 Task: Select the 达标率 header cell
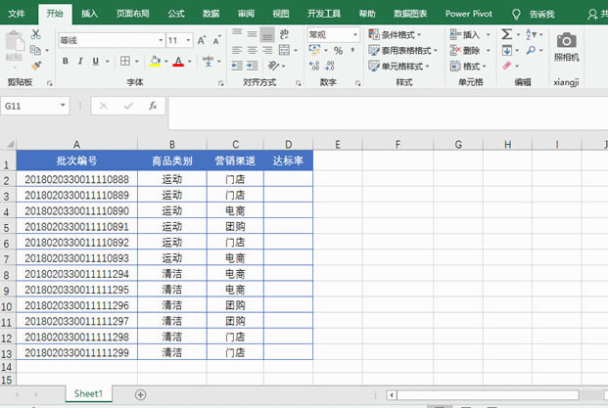click(288, 161)
